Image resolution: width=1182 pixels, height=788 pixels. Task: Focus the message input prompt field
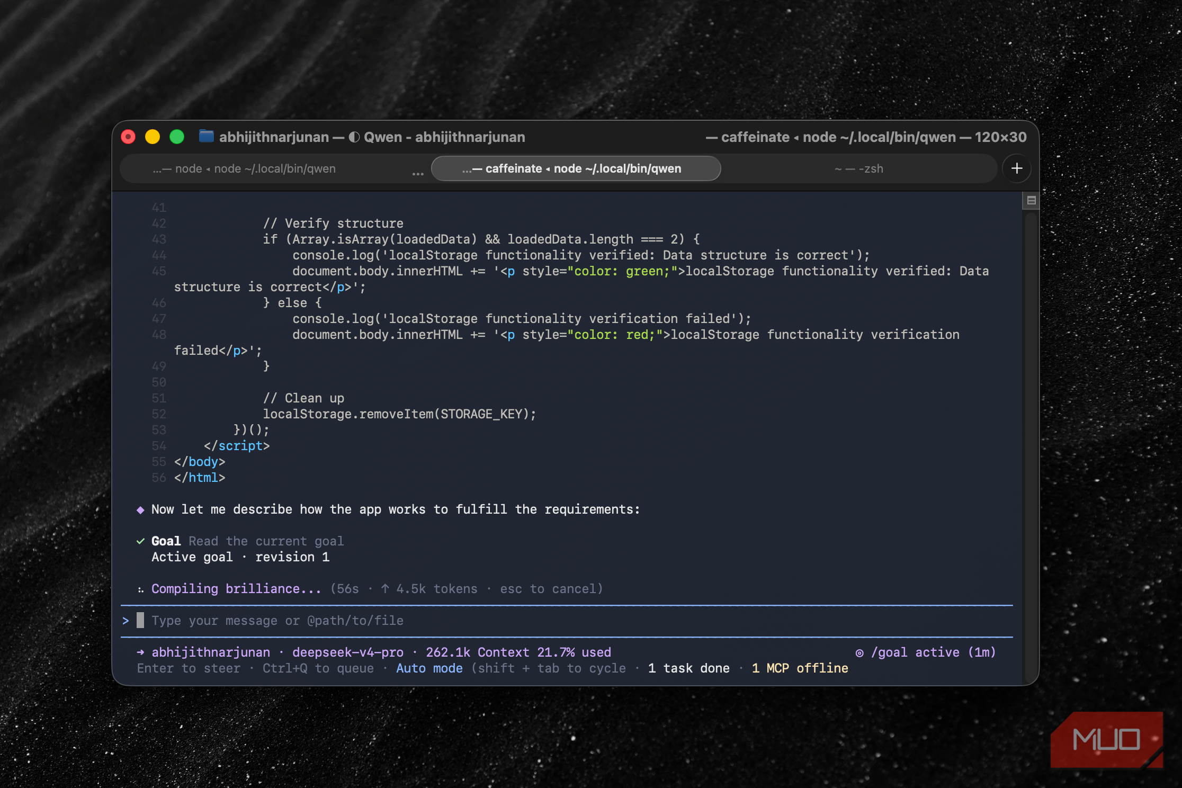(x=567, y=621)
